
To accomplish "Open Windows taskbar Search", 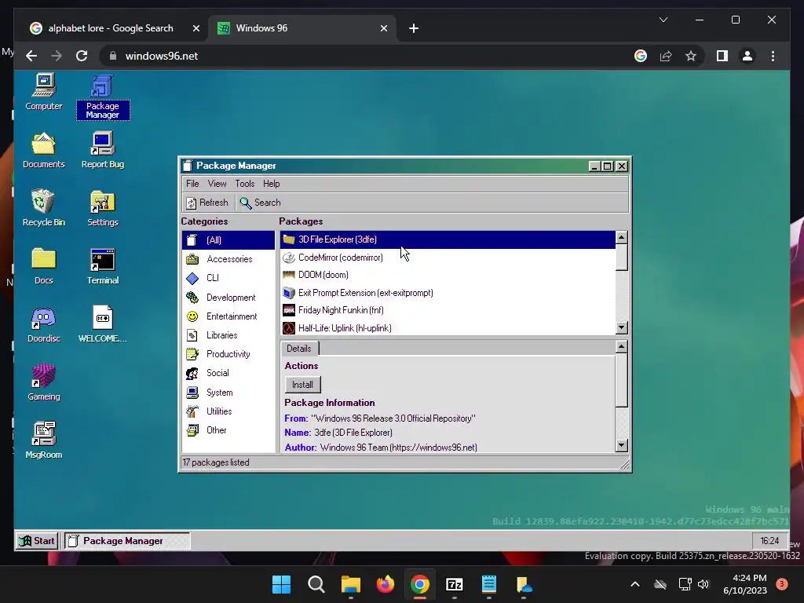I will click(x=316, y=584).
